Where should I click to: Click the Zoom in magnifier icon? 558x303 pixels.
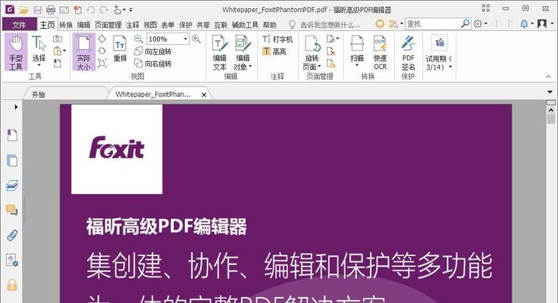pos(196,39)
